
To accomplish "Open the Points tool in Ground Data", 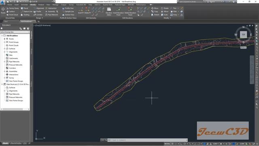I will pyautogui.click(x=3, y=10).
